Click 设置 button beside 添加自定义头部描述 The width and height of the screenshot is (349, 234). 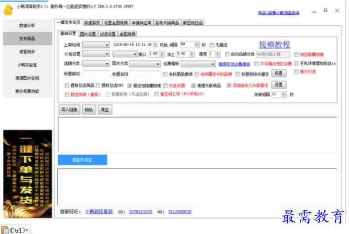[278, 85]
